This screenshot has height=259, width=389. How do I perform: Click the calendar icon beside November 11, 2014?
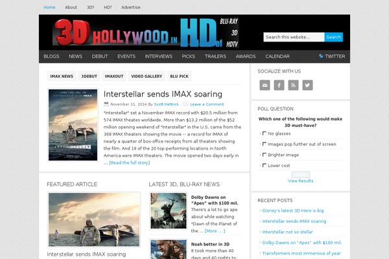click(106, 104)
